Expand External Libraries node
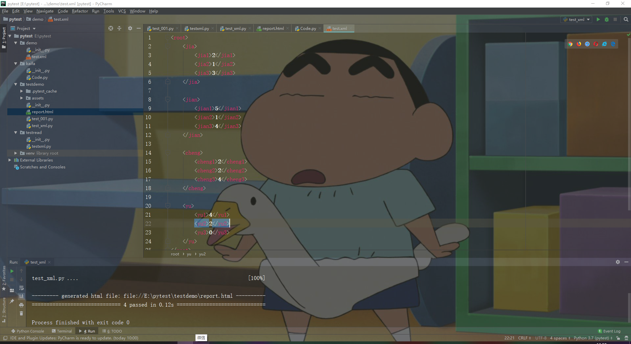 [10, 160]
